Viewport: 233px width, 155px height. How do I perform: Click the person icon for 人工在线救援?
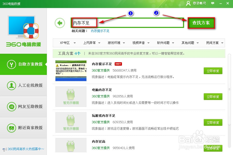click(x=11, y=86)
